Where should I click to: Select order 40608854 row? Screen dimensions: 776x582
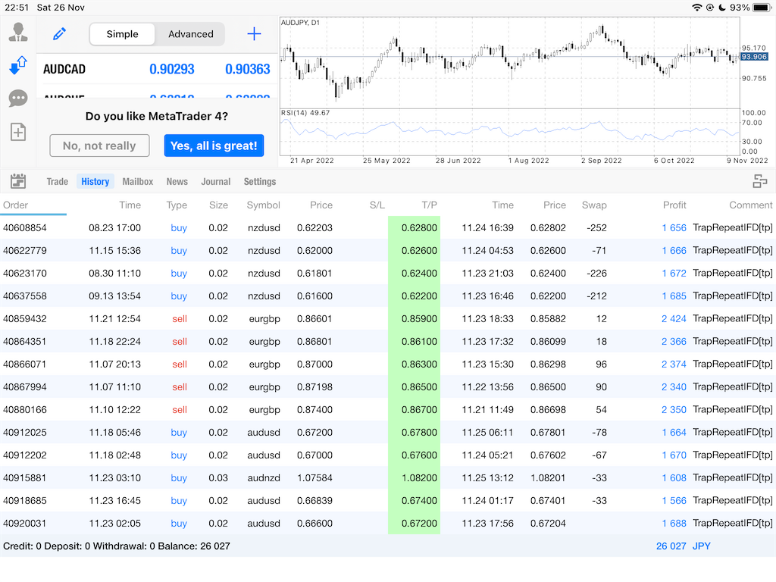(x=388, y=227)
